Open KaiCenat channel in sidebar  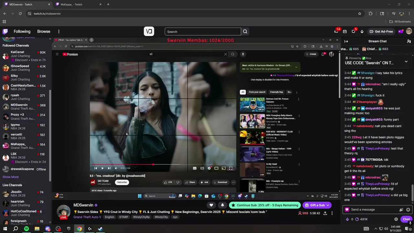click(25, 56)
